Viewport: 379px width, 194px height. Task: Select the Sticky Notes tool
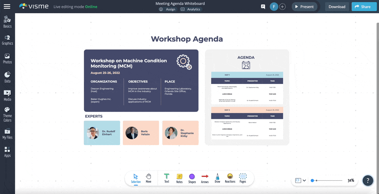coord(179,178)
